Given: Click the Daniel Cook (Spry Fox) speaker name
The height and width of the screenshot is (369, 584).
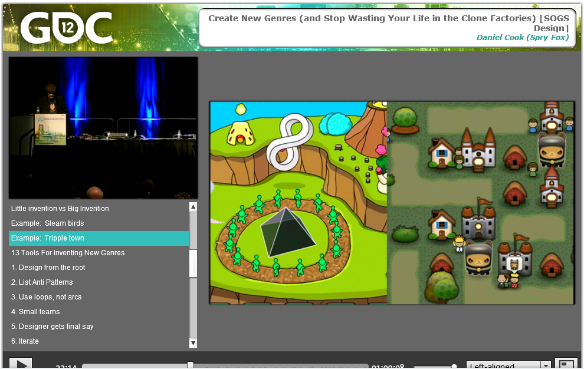Looking at the screenshot, I should tap(523, 37).
